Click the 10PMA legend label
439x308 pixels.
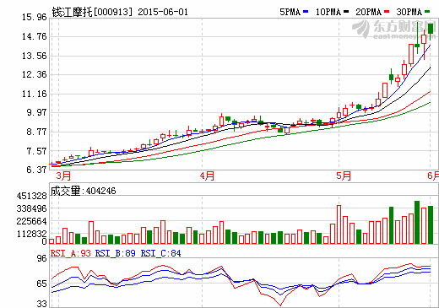[328, 12]
